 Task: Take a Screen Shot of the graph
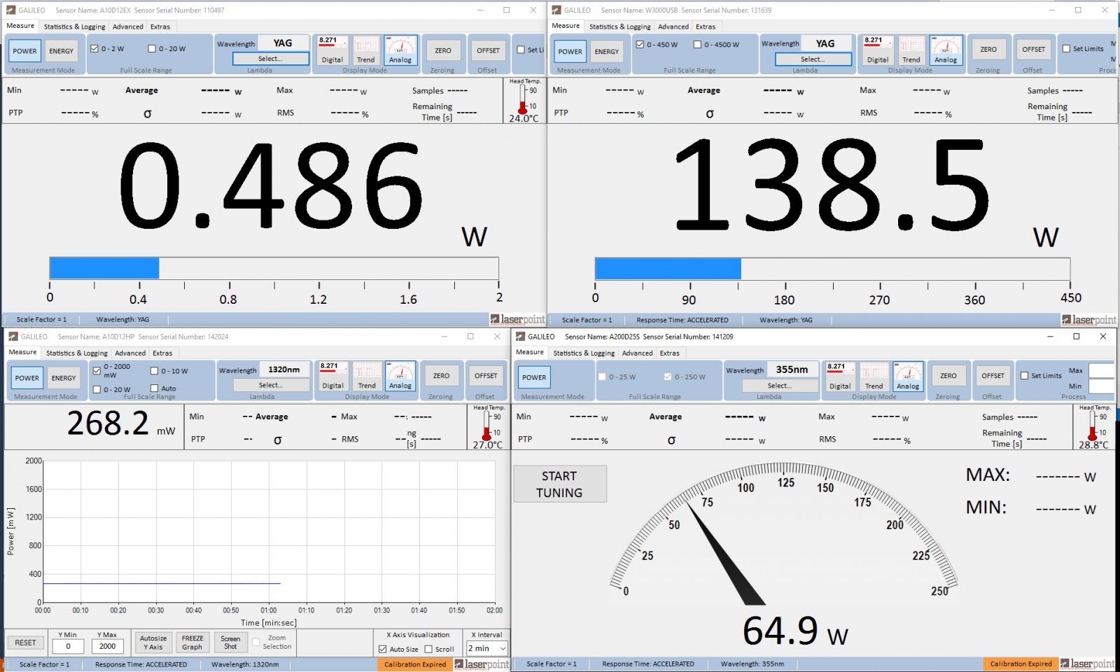[230, 643]
